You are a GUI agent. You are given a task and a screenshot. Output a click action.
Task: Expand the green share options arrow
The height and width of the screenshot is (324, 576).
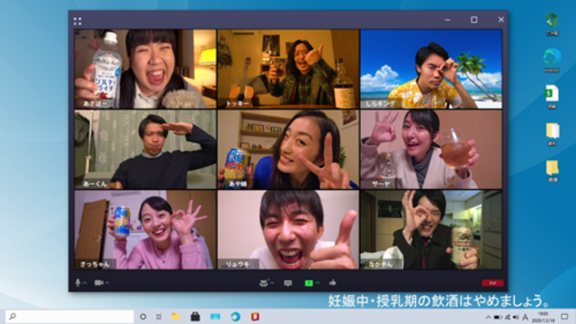(x=318, y=282)
